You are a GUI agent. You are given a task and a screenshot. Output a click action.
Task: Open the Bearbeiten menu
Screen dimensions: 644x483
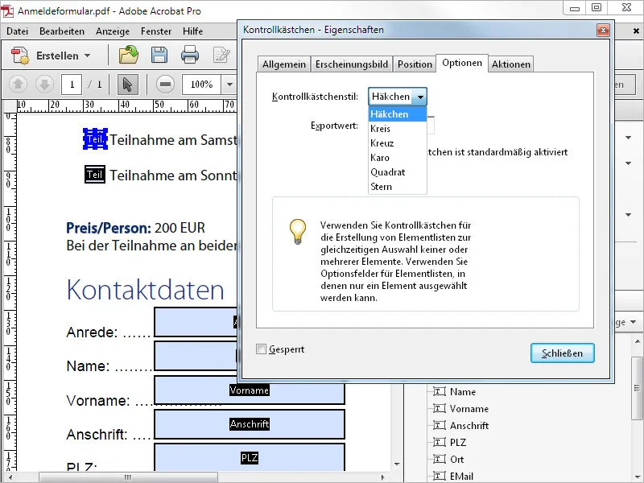point(62,31)
